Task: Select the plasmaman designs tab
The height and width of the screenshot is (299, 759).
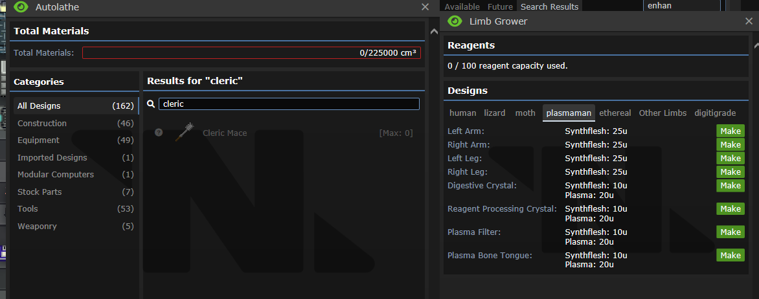Action: point(569,113)
